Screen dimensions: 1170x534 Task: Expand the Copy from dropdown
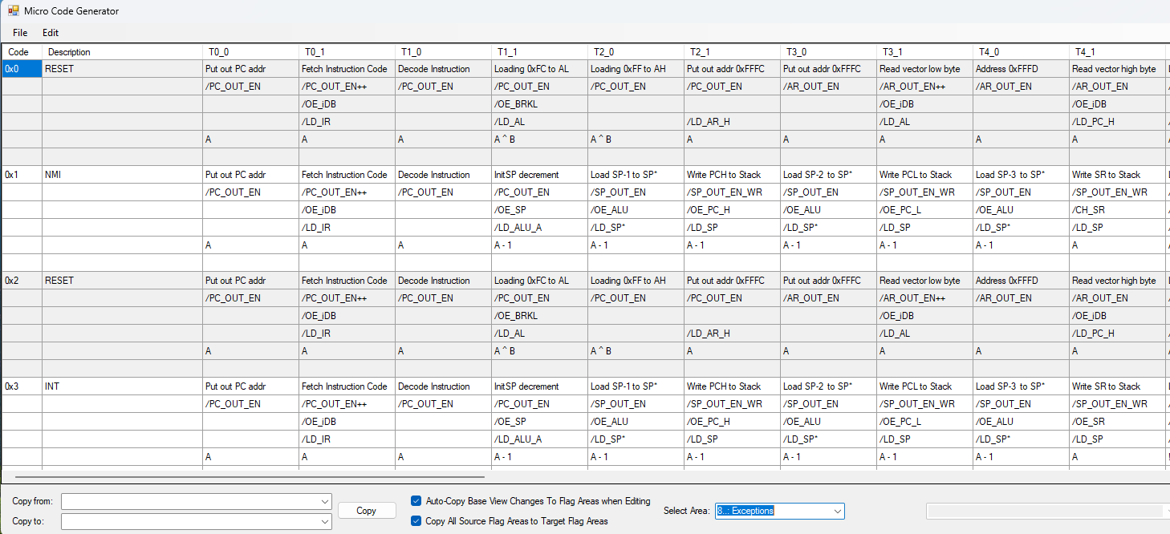(324, 502)
